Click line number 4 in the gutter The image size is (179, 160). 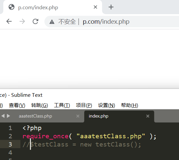tap(11, 153)
